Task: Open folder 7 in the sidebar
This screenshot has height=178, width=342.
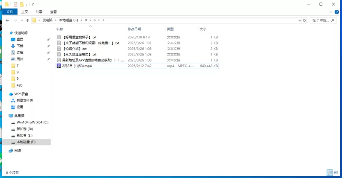Action: pyautogui.click(x=18, y=66)
